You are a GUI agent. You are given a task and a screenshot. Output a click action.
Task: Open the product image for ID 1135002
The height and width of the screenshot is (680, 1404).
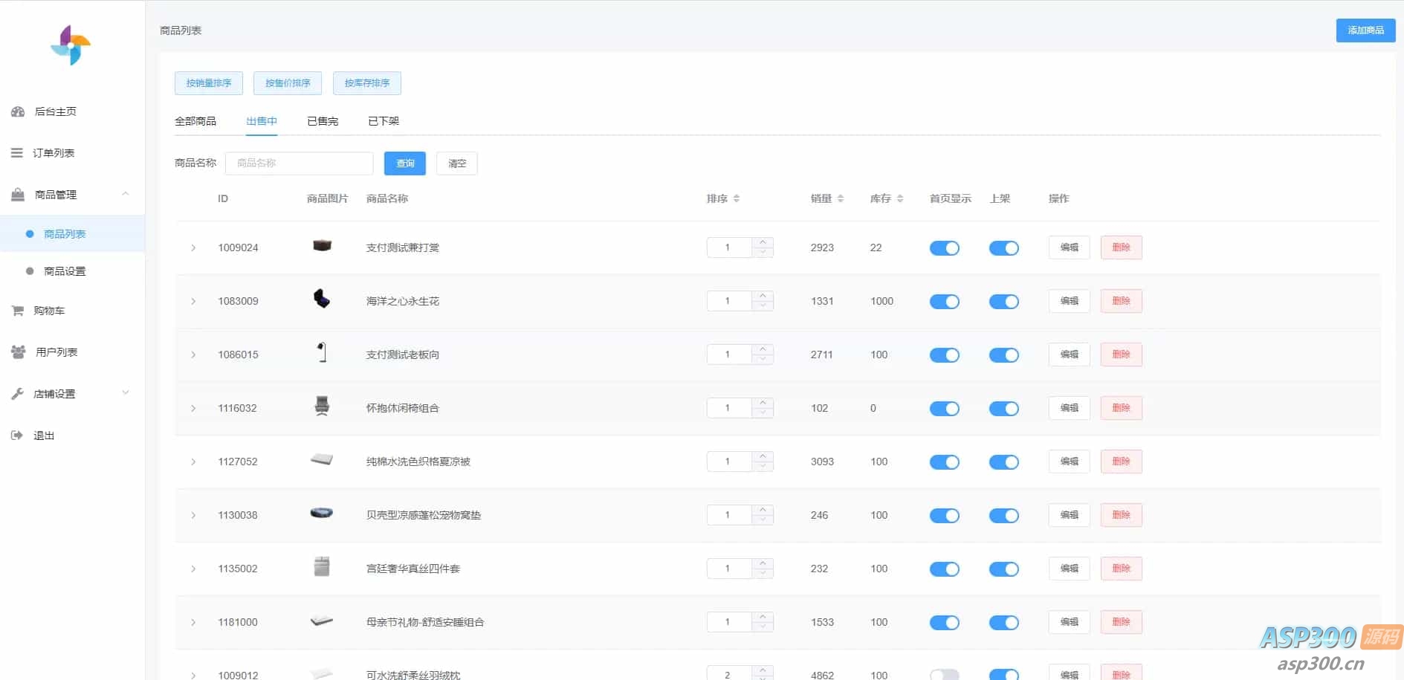[322, 566]
